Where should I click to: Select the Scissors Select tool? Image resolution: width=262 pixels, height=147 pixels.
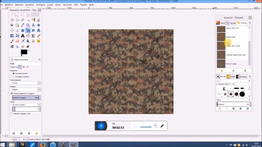click(x=38, y=20)
